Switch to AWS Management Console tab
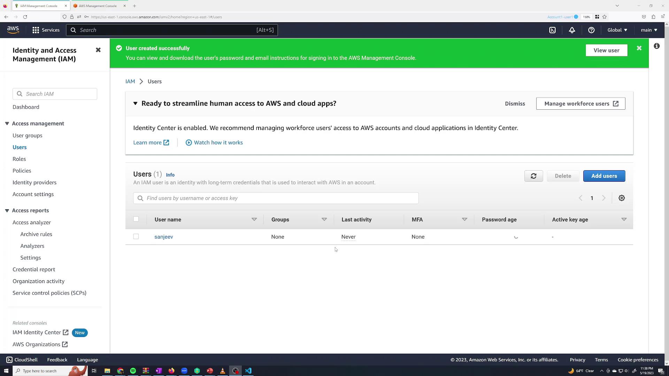The height and width of the screenshot is (376, 669). (x=98, y=6)
